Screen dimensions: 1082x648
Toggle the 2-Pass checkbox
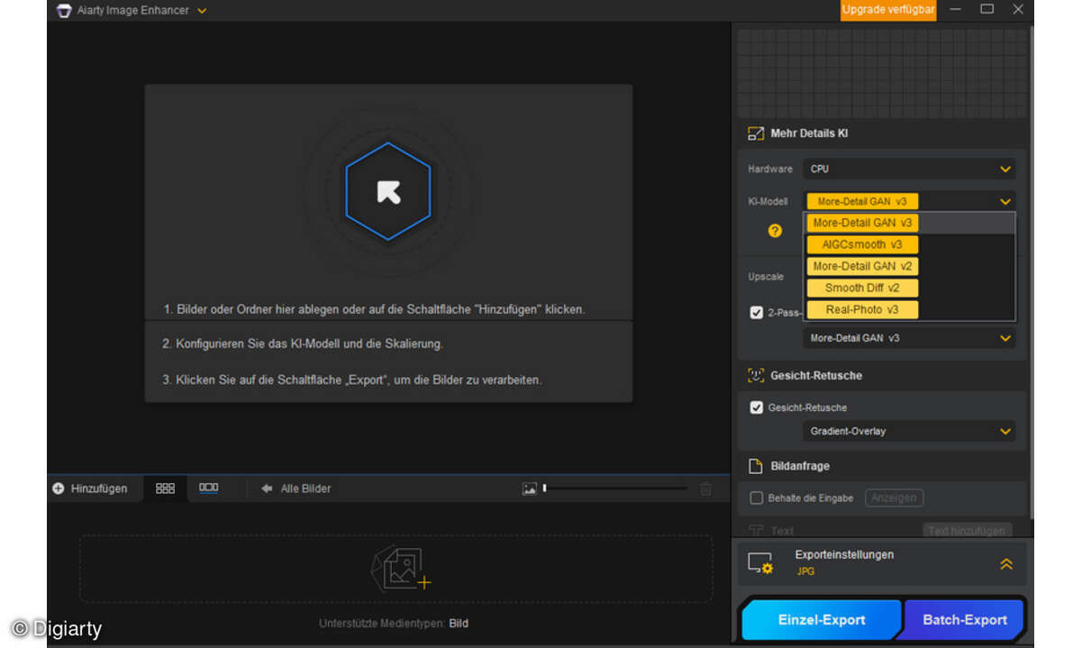(x=757, y=313)
